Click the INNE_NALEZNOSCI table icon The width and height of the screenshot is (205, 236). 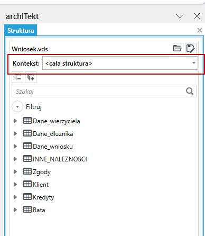pyautogui.click(x=27, y=159)
